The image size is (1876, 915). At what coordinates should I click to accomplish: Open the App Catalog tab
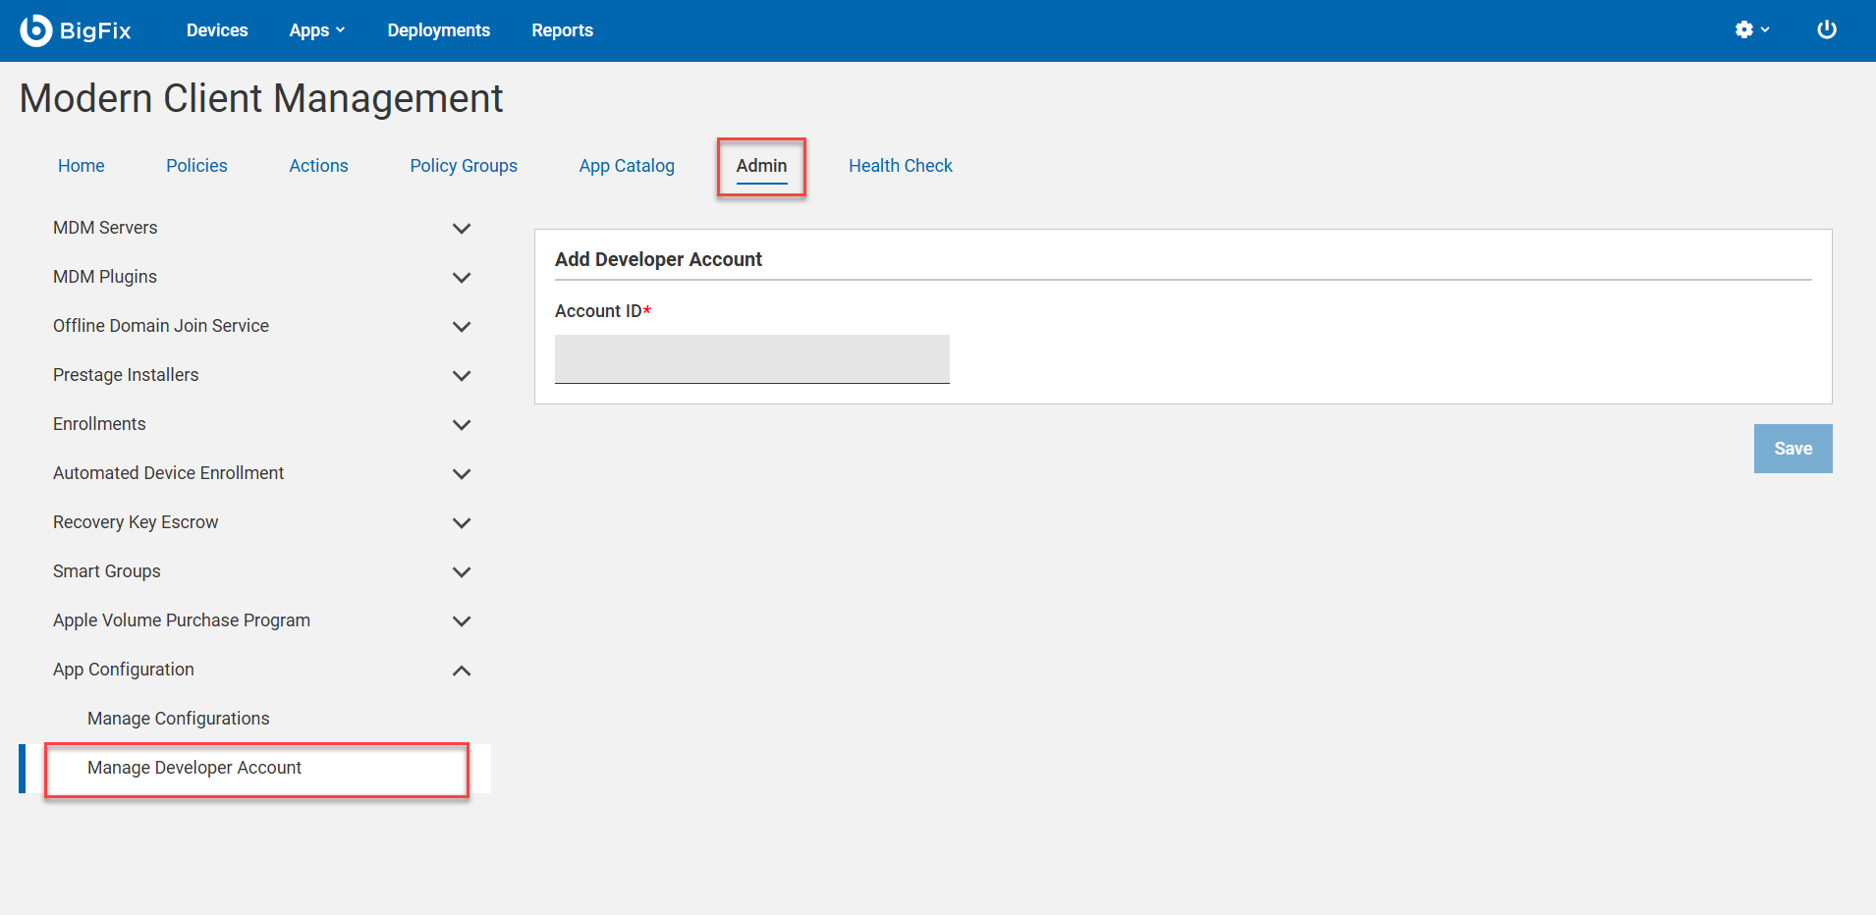point(627,165)
